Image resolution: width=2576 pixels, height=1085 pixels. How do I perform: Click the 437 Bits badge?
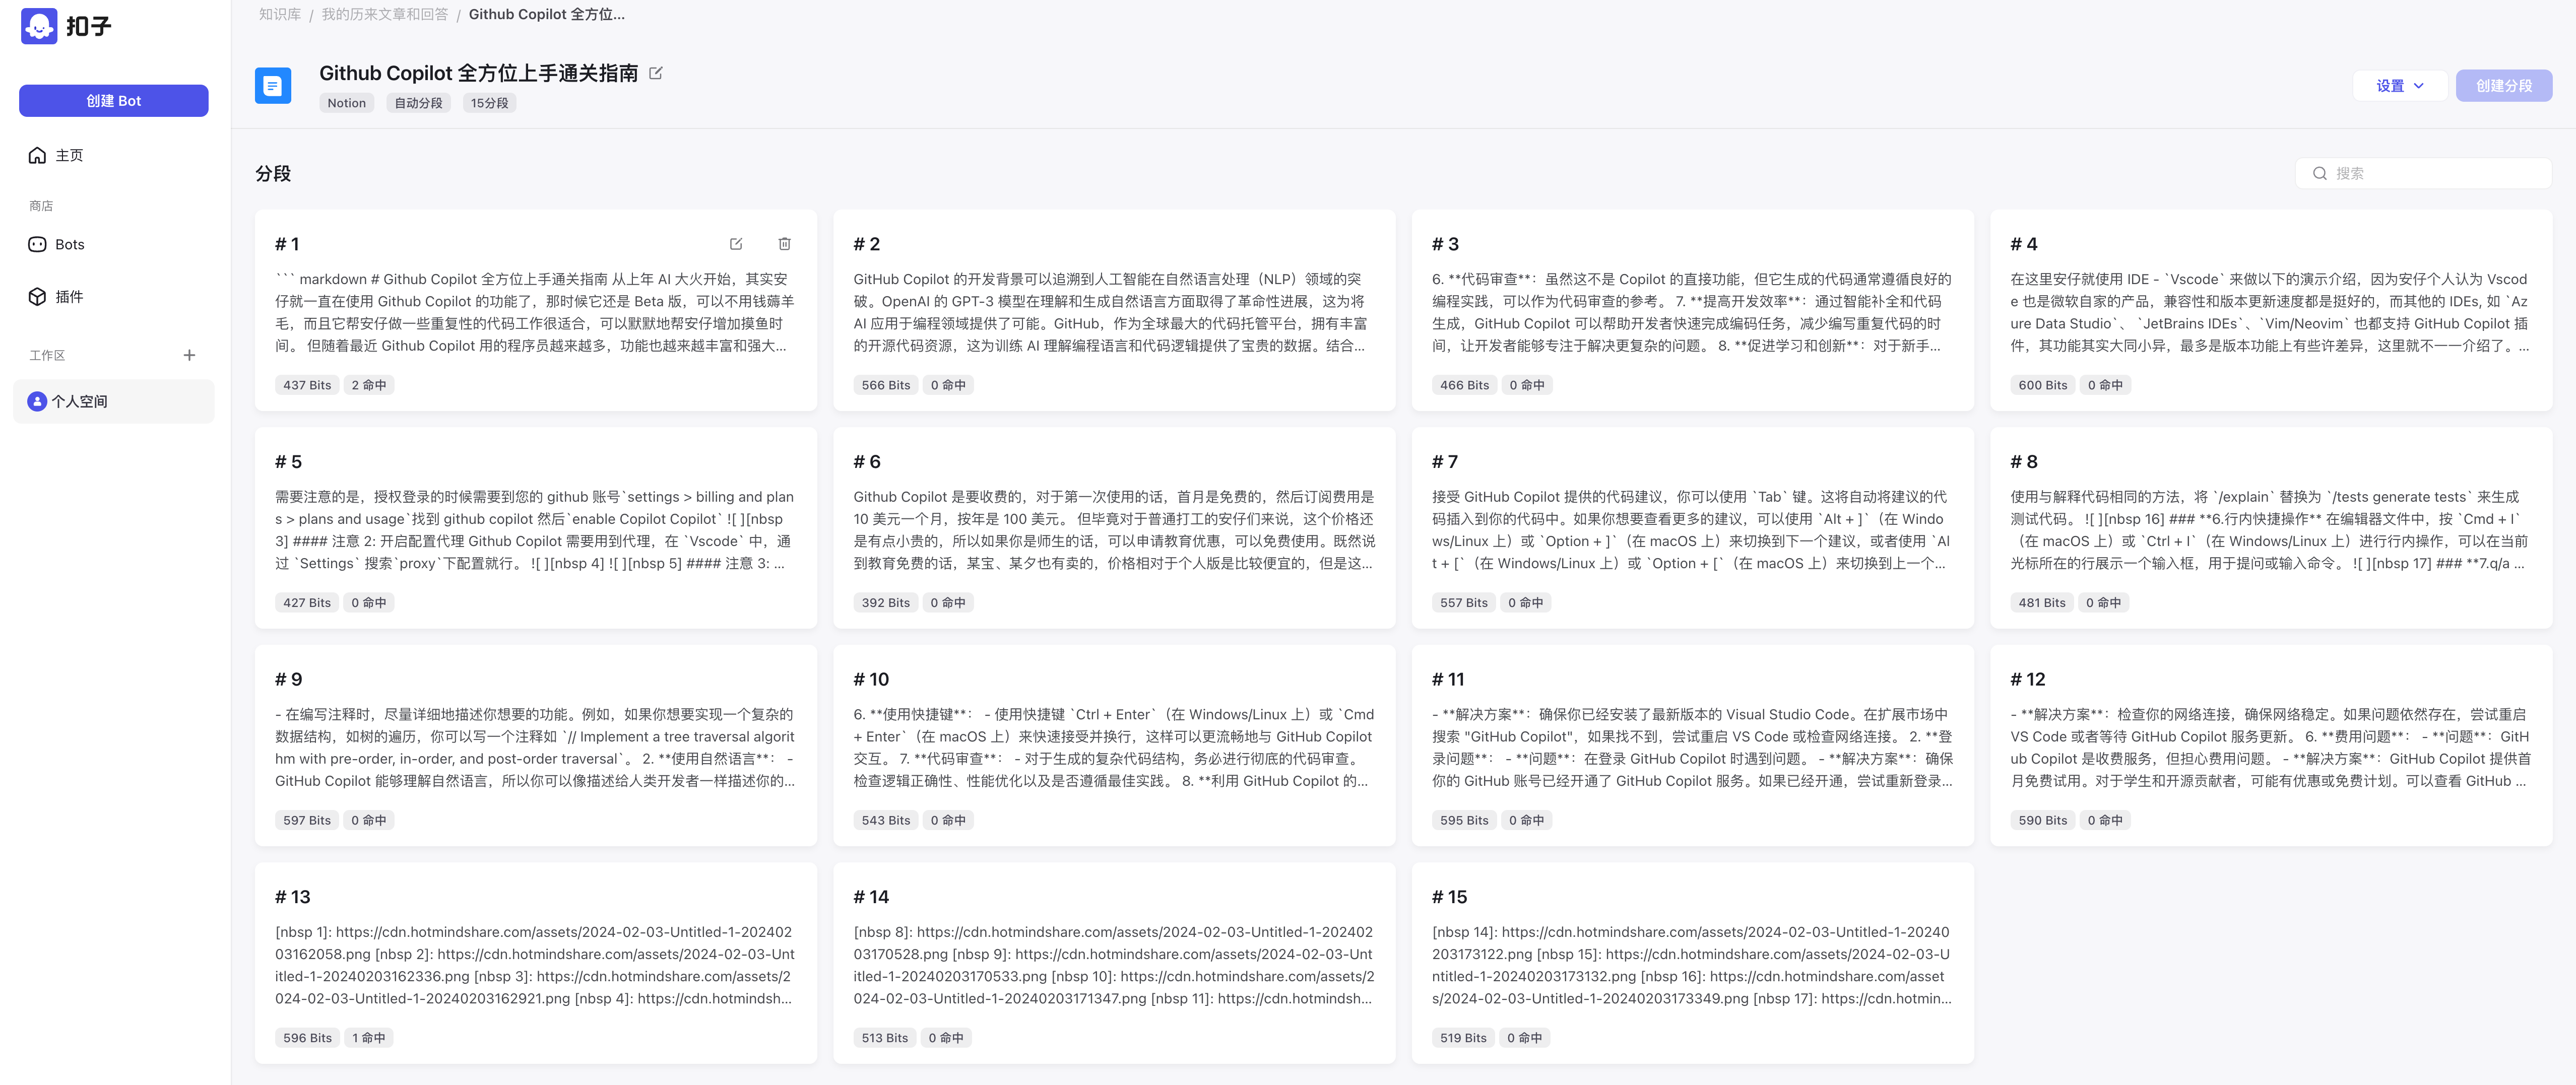[307, 385]
